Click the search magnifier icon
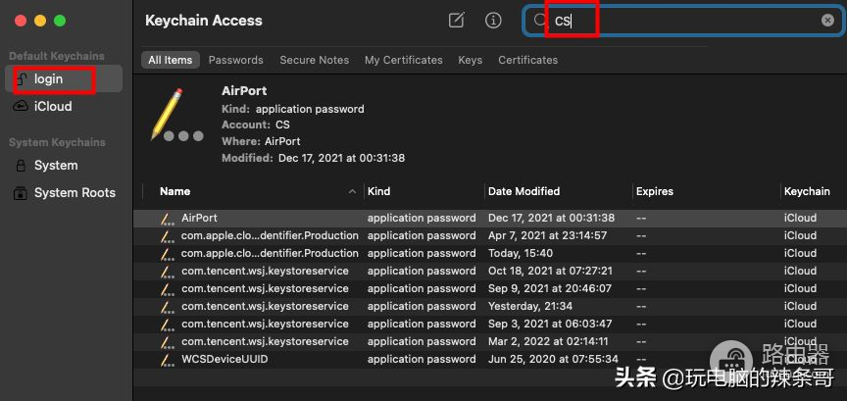This screenshot has width=847, height=401. 541,21
